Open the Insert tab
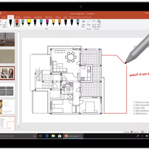 (x=4, y=17)
